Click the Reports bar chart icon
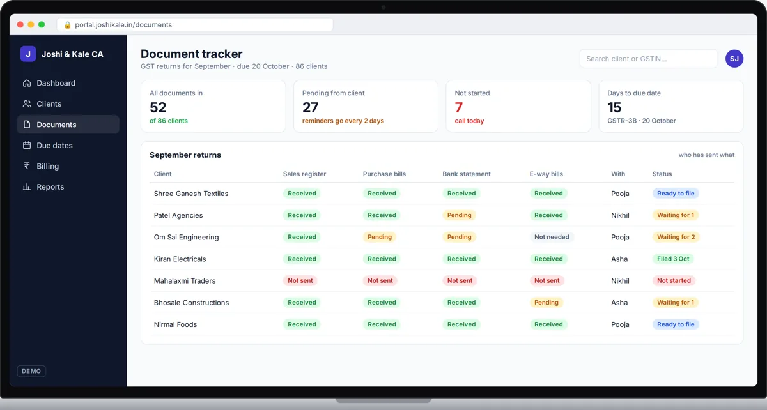 pyautogui.click(x=27, y=187)
